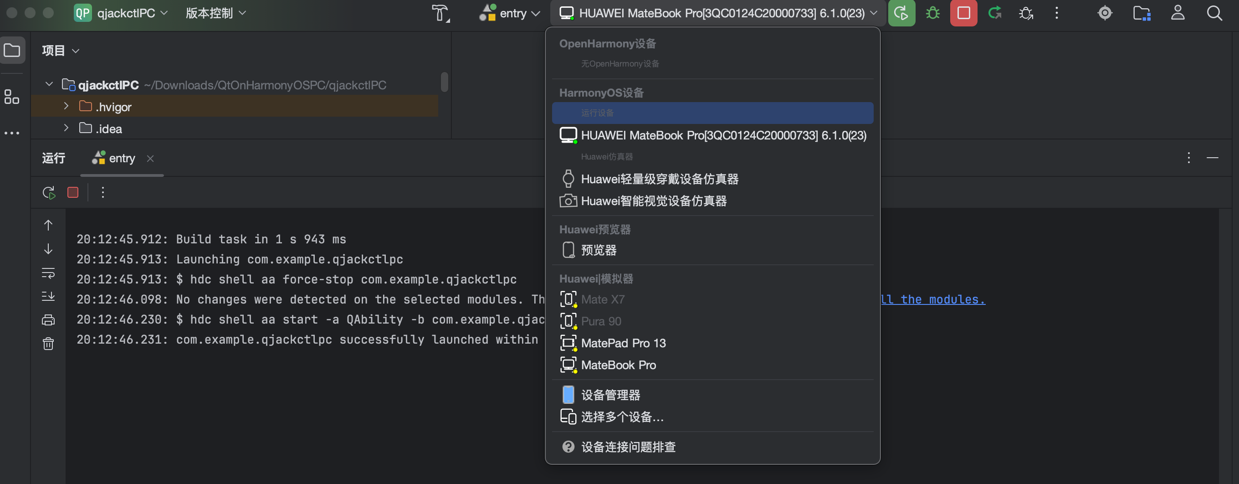Screen dimensions: 1239x484
Task: Open the 项目 view dropdown
Action: coord(61,51)
